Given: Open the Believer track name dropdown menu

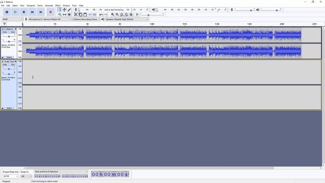Looking at the screenshot, I should tap(10, 29).
